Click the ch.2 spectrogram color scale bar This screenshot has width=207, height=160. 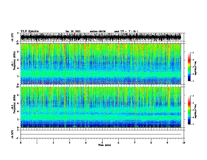(x=189, y=110)
